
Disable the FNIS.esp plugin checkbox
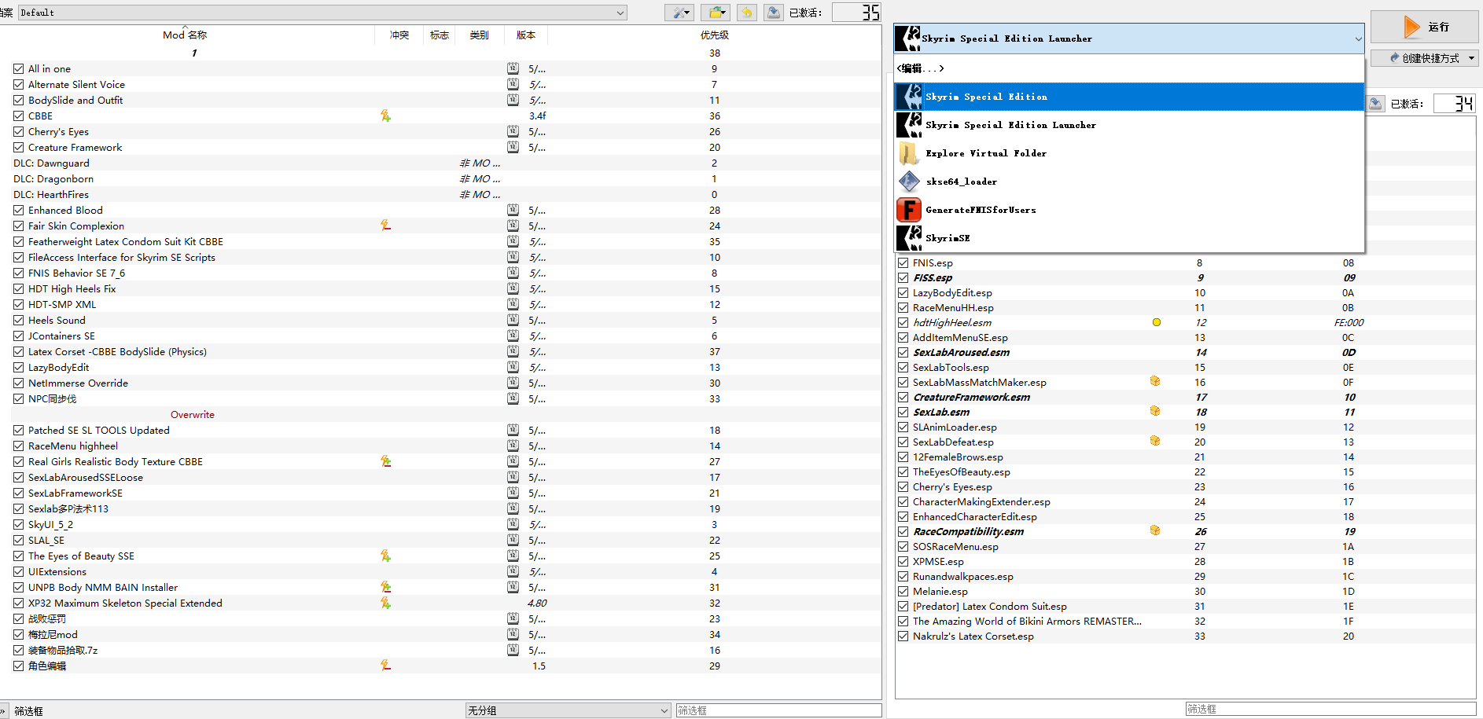pyautogui.click(x=903, y=262)
